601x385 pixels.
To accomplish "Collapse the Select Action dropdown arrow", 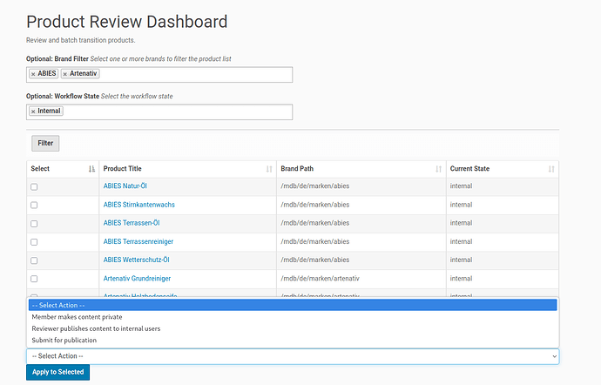I will (554, 356).
